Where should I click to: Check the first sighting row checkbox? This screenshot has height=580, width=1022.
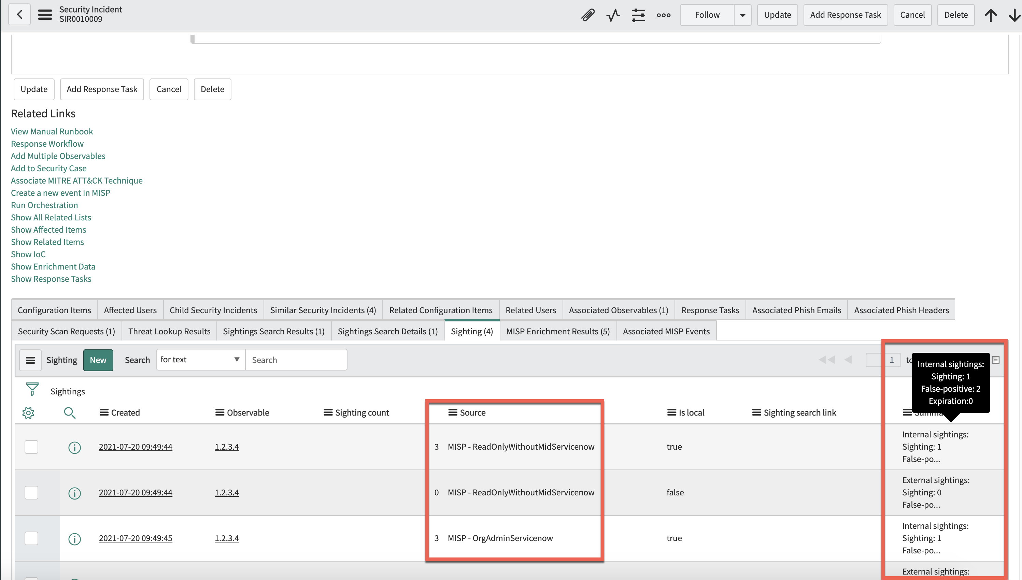click(31, 447)
